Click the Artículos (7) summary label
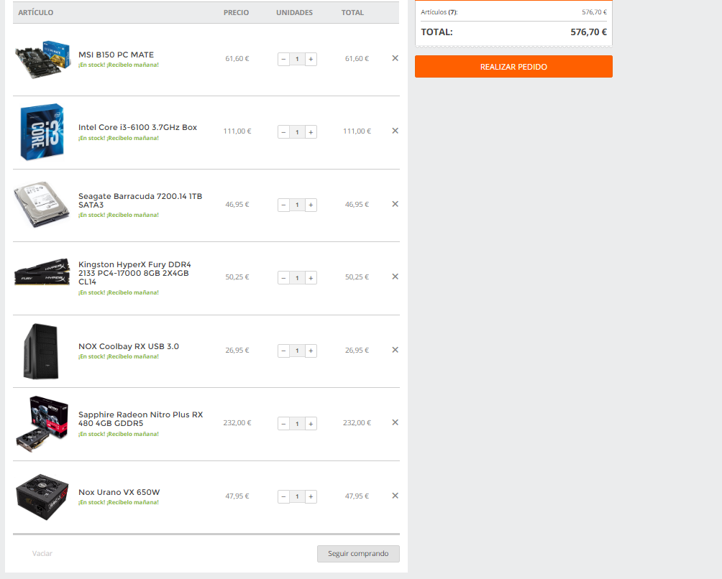This screenshot has width=722, height=579. (x=439, y=12)
